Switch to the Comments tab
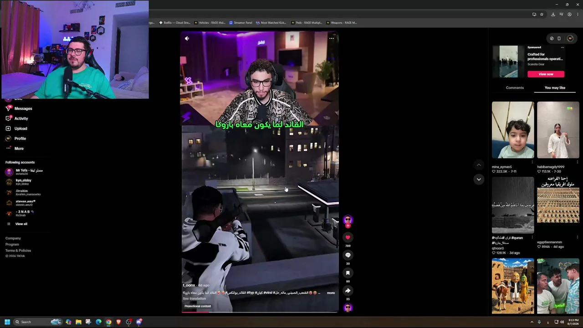The width and height of the screenshot is (583, 328). coord(515,88)
